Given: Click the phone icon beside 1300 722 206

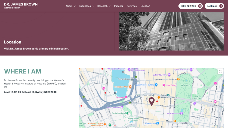Looking at the screenshot, I should (x=200, y=6).
